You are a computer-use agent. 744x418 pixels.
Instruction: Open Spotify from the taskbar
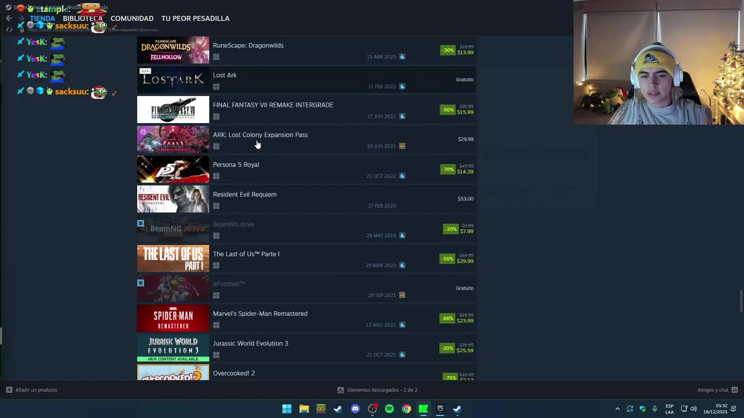[389, 409]
